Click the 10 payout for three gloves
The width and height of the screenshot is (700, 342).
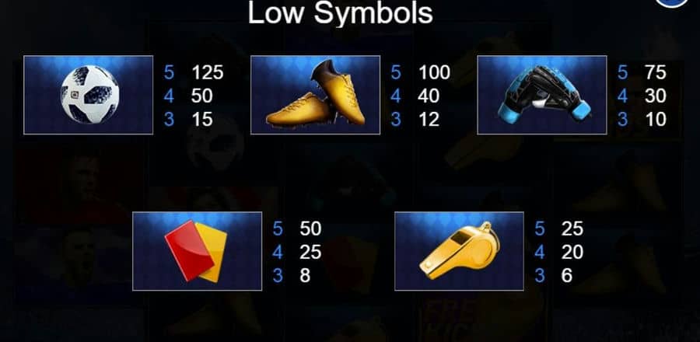[656, 120]
